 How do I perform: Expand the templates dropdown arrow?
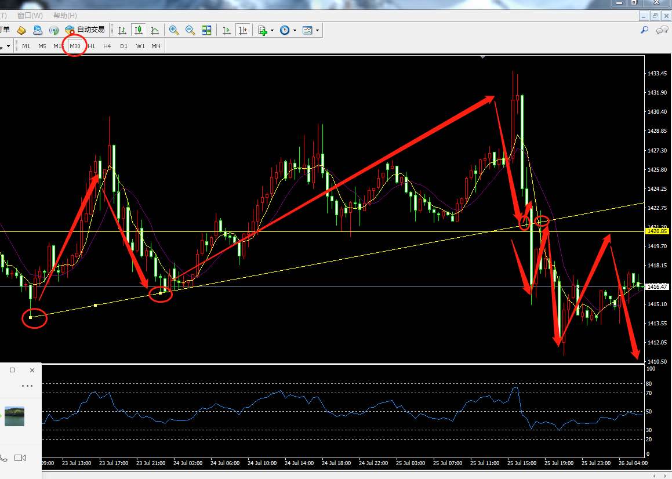[x=317, y=31]
